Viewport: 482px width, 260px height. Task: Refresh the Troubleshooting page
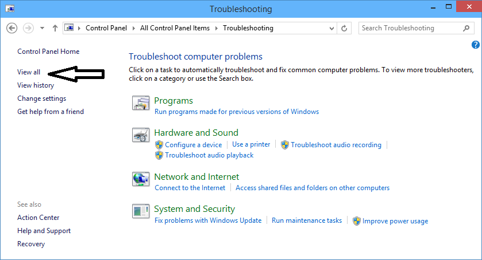click(x=345, y=28)
